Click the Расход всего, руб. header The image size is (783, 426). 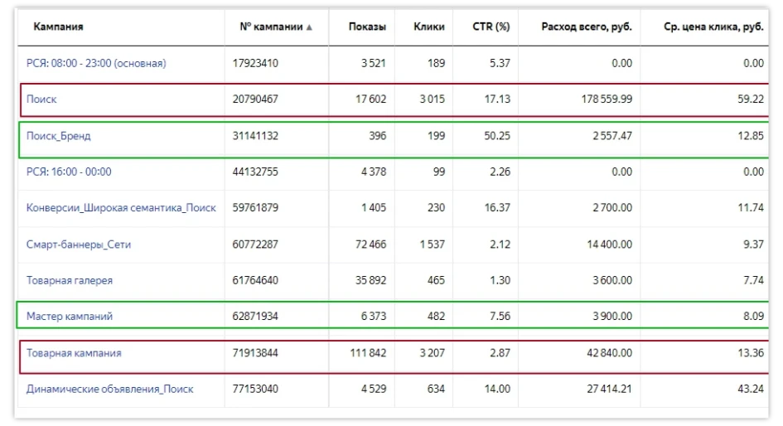tap(586, 27)
